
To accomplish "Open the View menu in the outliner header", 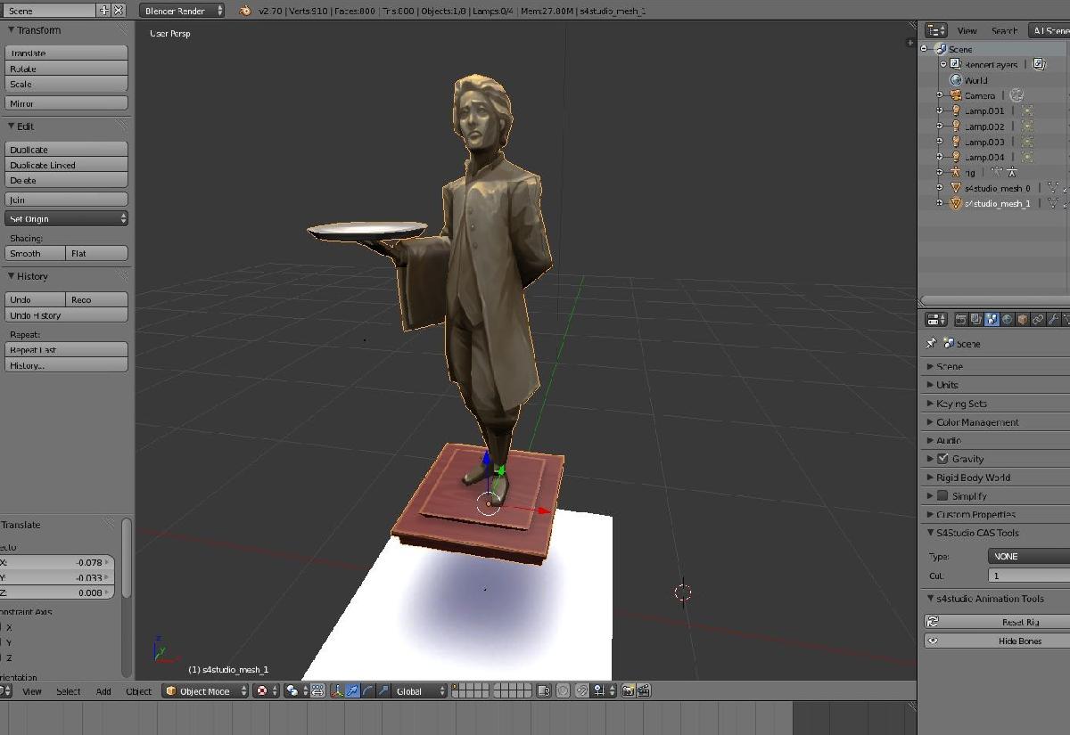I will point(967,30).
